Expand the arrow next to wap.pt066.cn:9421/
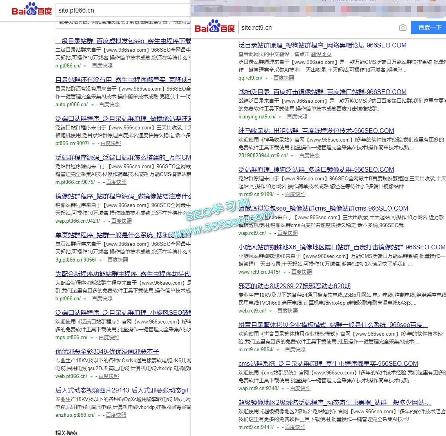The image size is (446, 436). click(x=104, y=221)
